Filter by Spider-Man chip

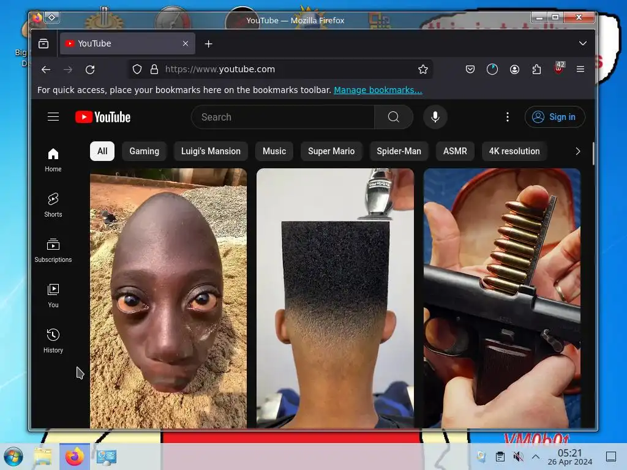[x=399, y=151]
